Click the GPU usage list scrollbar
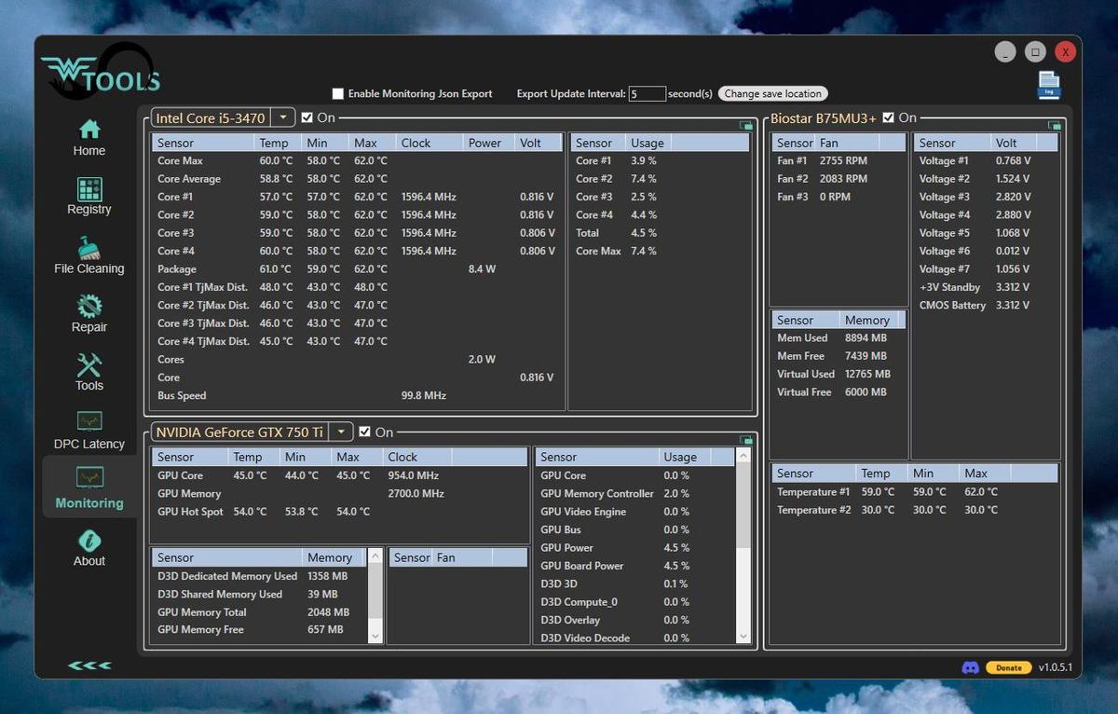Viewport: 1118px width, 714px height. point(743,545)
